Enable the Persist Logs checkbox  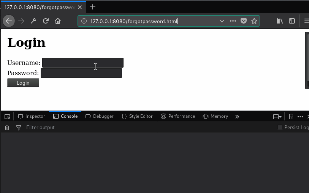click(x=280, y=127)
